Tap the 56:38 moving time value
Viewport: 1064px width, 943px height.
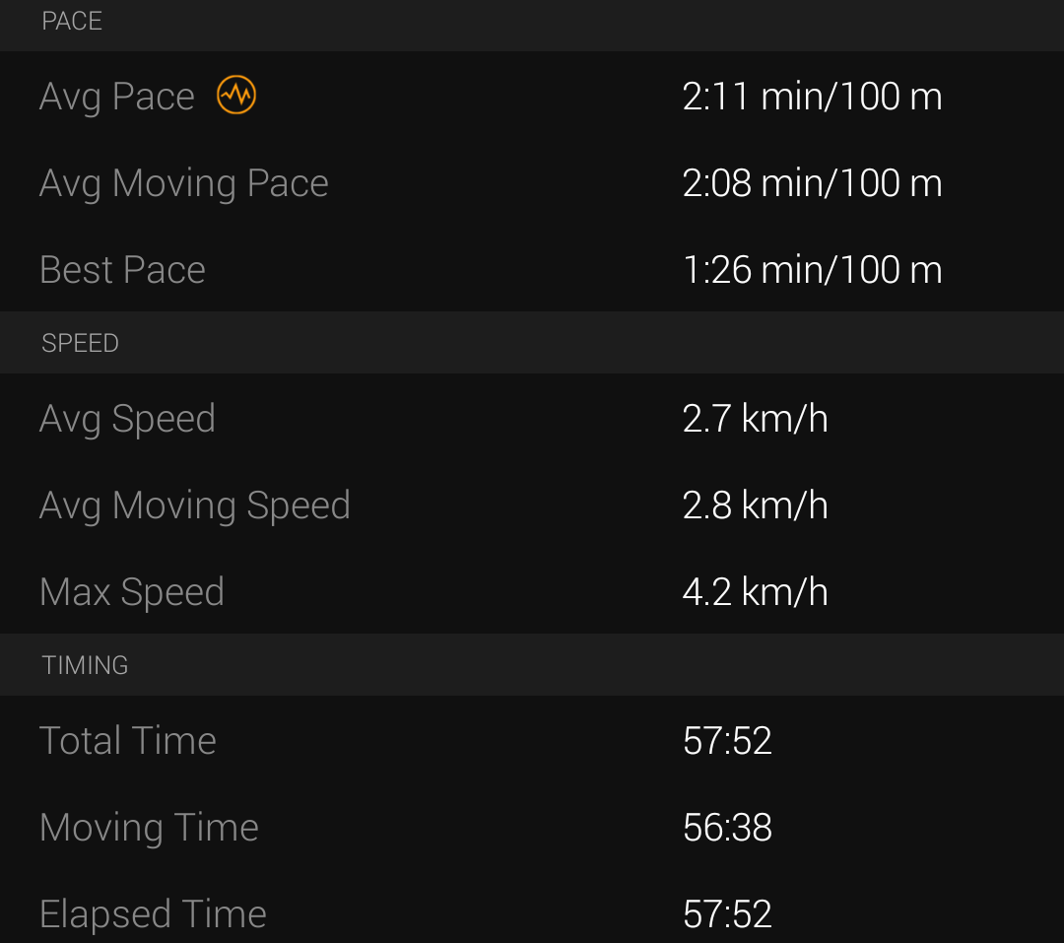[727, 828]
